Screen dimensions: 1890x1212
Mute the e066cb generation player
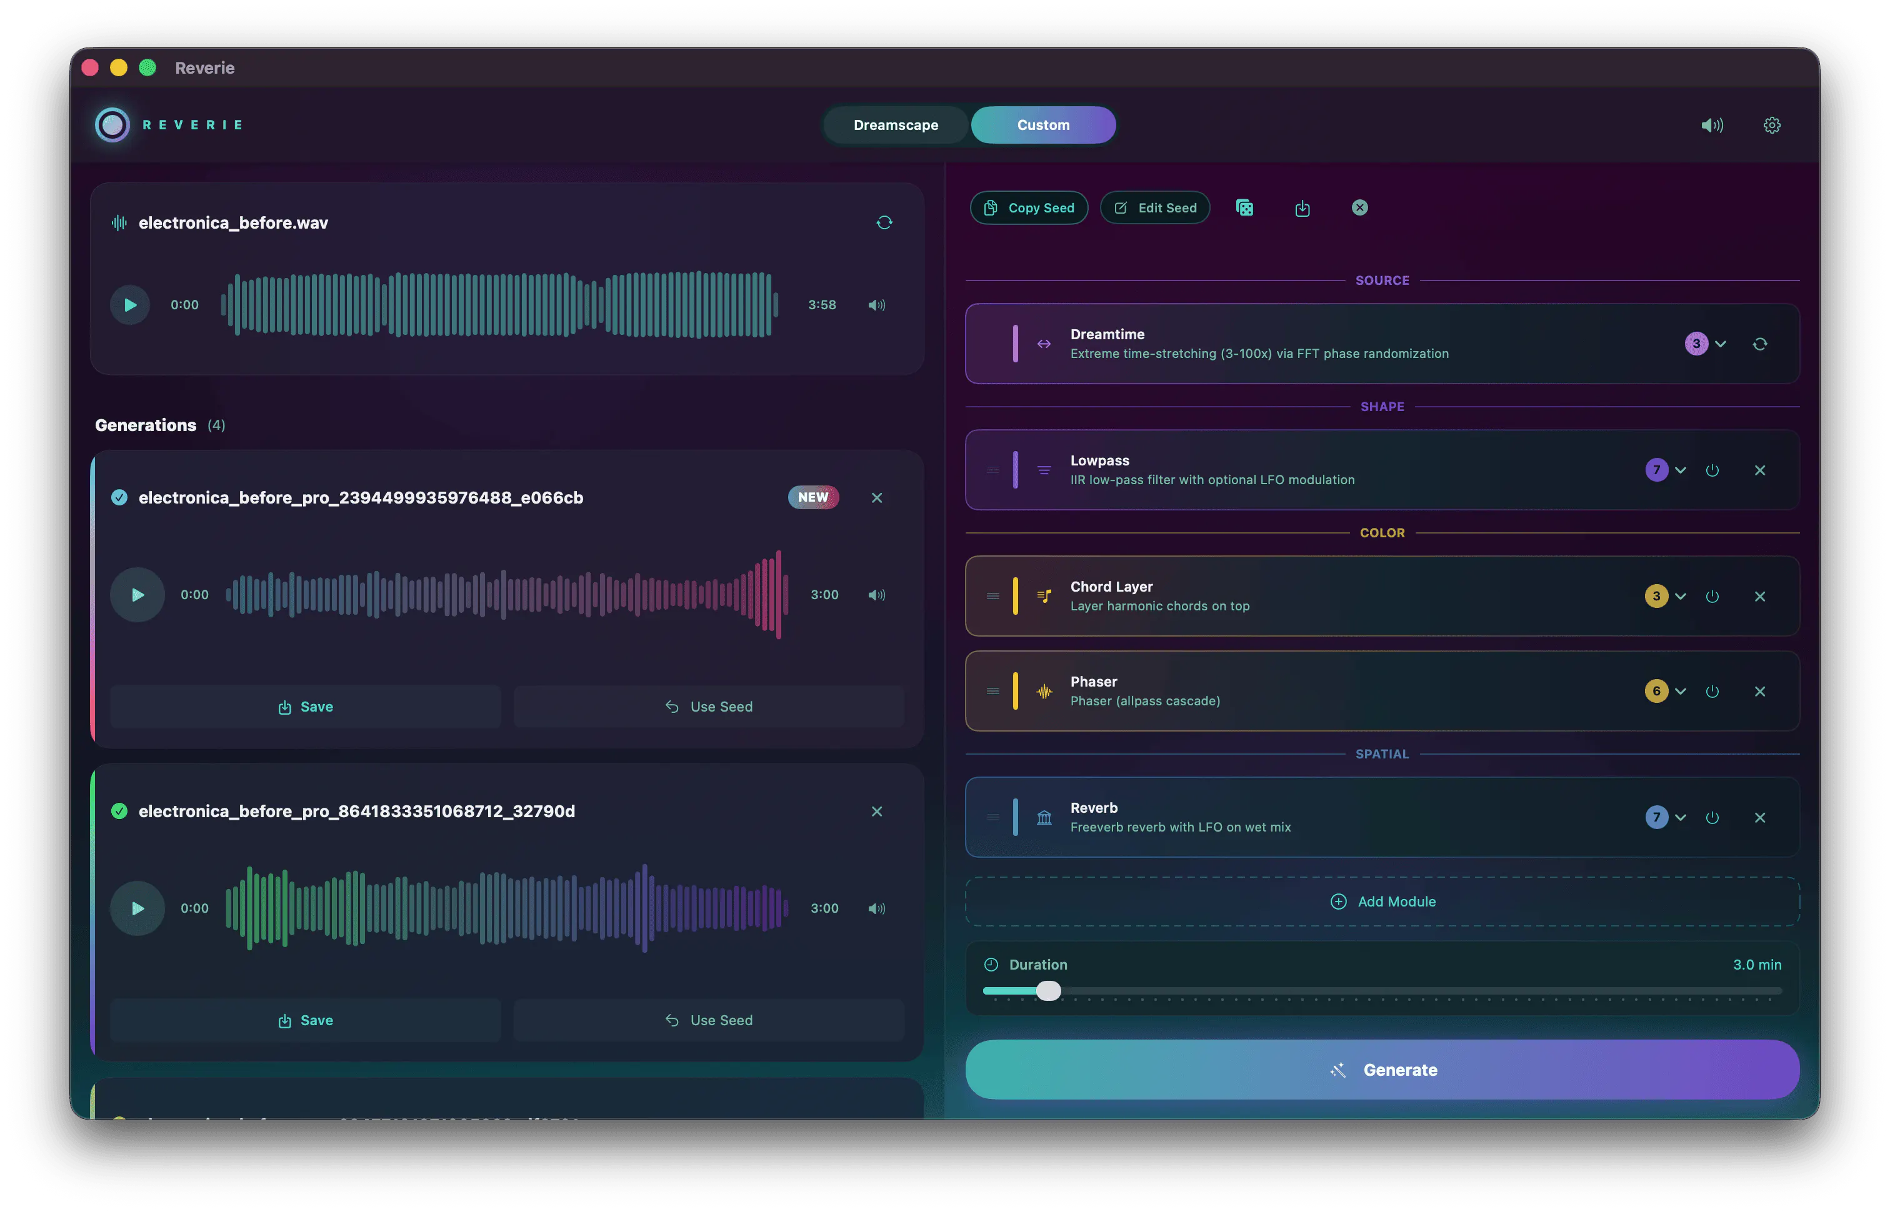tap(876, 594)
